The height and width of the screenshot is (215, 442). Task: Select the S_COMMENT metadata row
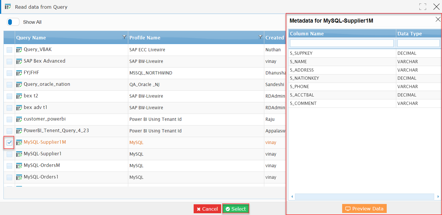click(x=365, y=103)
